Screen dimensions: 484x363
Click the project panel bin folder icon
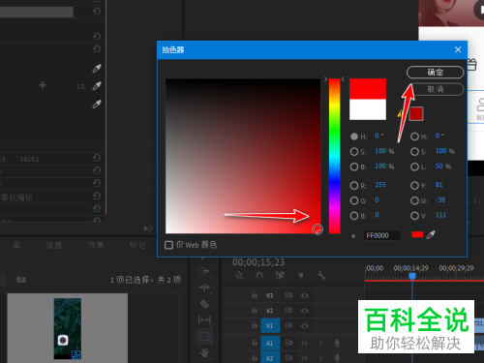coord(21,279)
